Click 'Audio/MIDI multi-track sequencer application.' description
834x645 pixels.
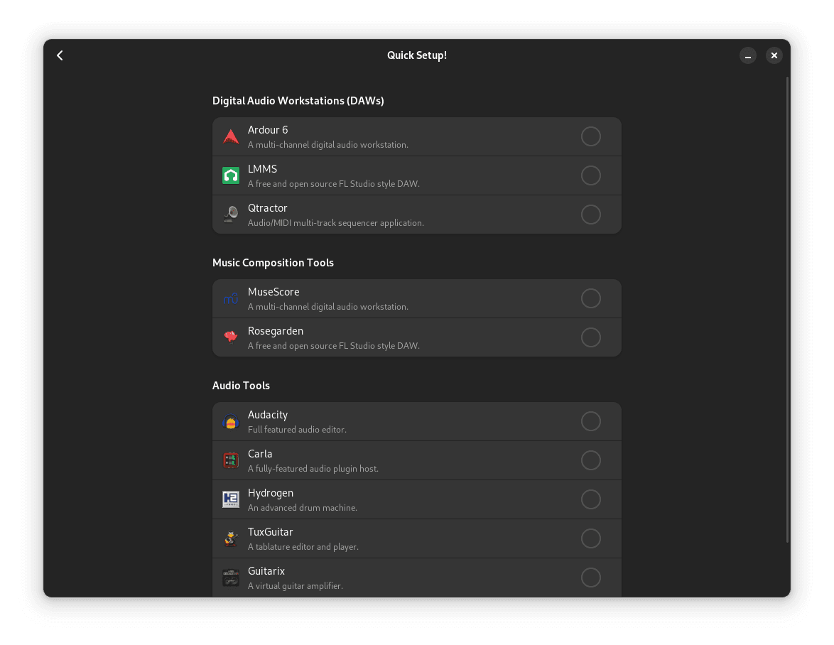tap(335, 223)
